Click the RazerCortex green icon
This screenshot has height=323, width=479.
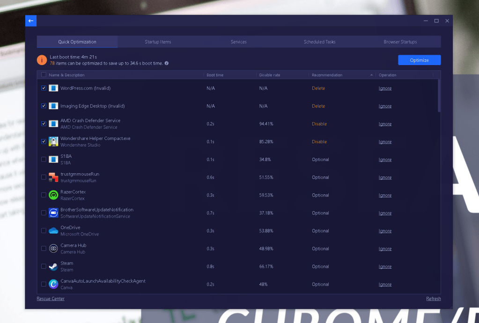tap(53, 195)
